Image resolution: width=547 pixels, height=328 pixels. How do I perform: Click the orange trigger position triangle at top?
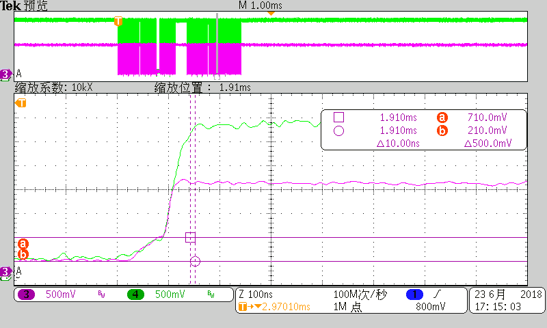271,13
